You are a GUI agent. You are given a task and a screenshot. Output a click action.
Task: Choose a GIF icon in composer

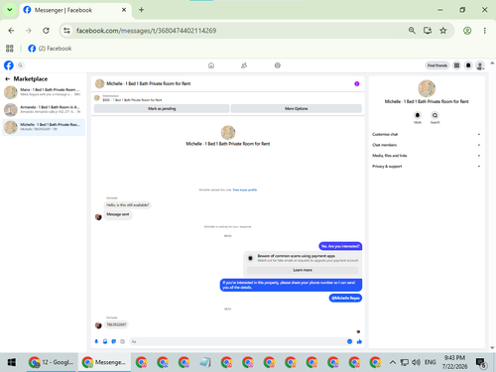122,341
